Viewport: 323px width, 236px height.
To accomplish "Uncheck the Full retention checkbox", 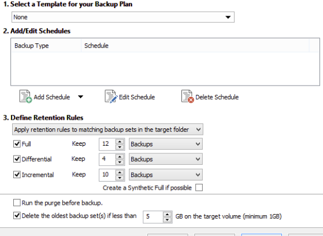I will click(17, 144).
